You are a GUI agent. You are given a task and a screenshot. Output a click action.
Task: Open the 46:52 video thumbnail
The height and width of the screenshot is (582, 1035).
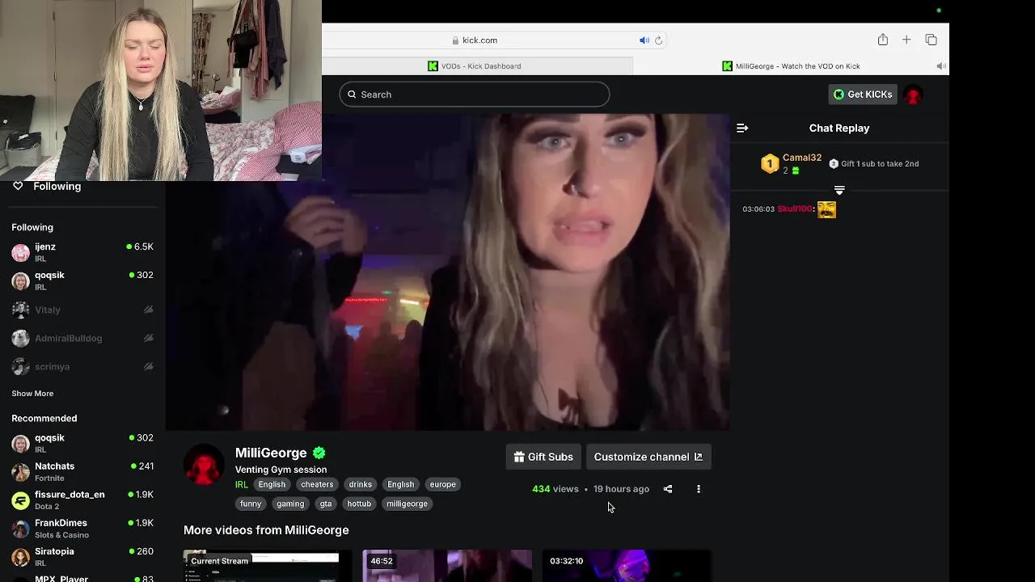coord(447,566)
